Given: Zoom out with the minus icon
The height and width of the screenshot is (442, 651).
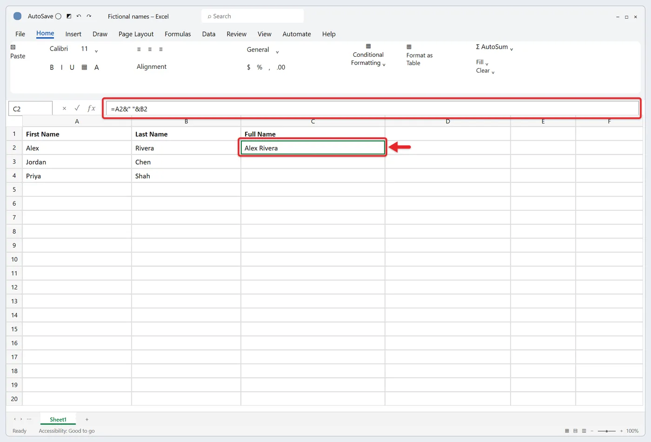Looking at the screenshot, I should coord(592,431).
